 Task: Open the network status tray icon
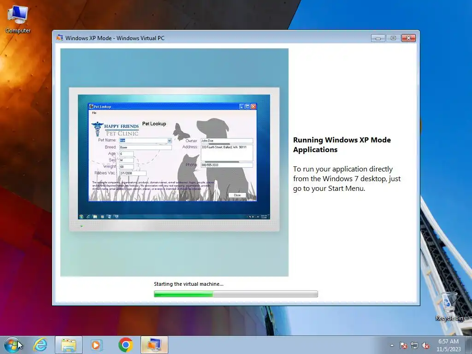[414, 345]
